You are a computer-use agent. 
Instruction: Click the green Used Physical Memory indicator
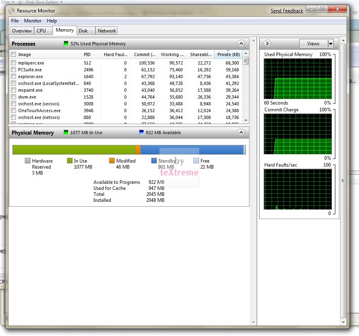click(66, 43)
